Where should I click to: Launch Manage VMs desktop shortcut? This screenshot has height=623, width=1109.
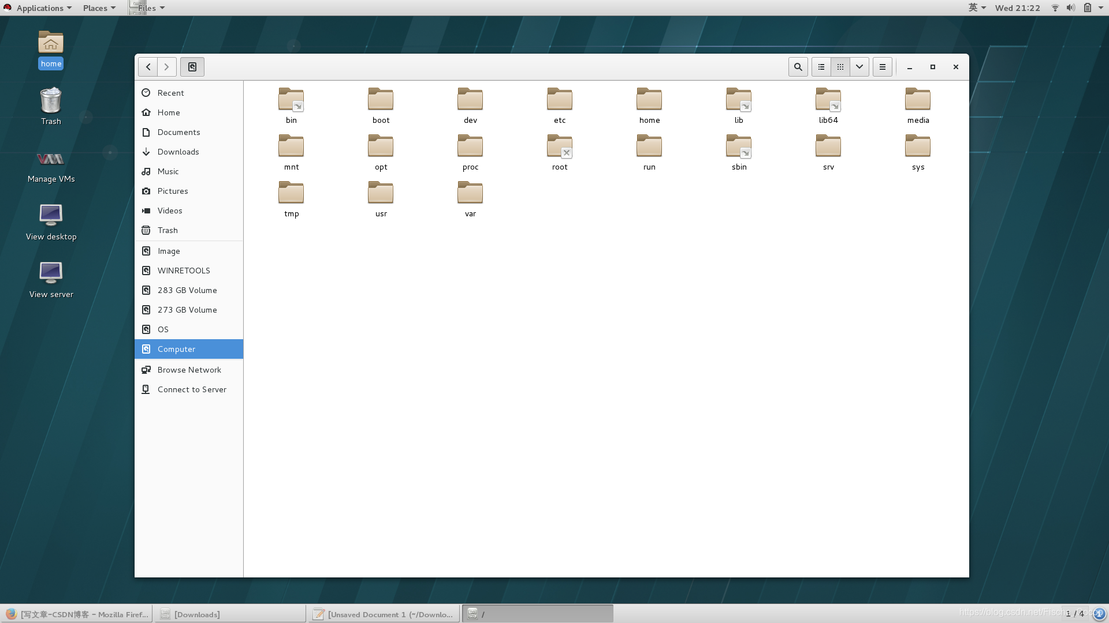click(x=51, y=167)
